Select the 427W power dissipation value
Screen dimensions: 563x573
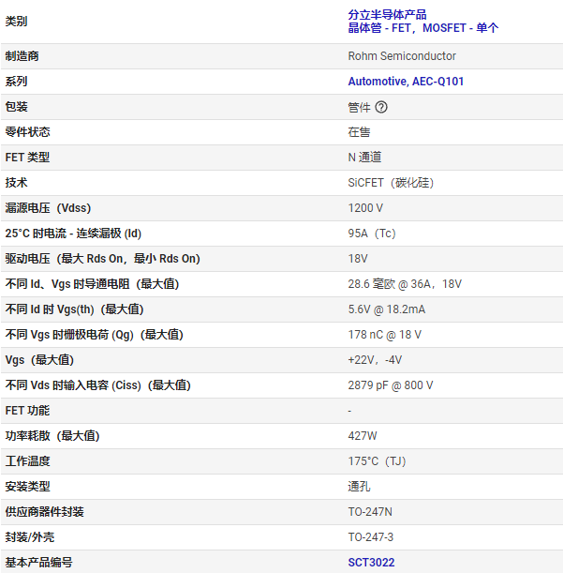pyautogui.click(x=363, y=436)
